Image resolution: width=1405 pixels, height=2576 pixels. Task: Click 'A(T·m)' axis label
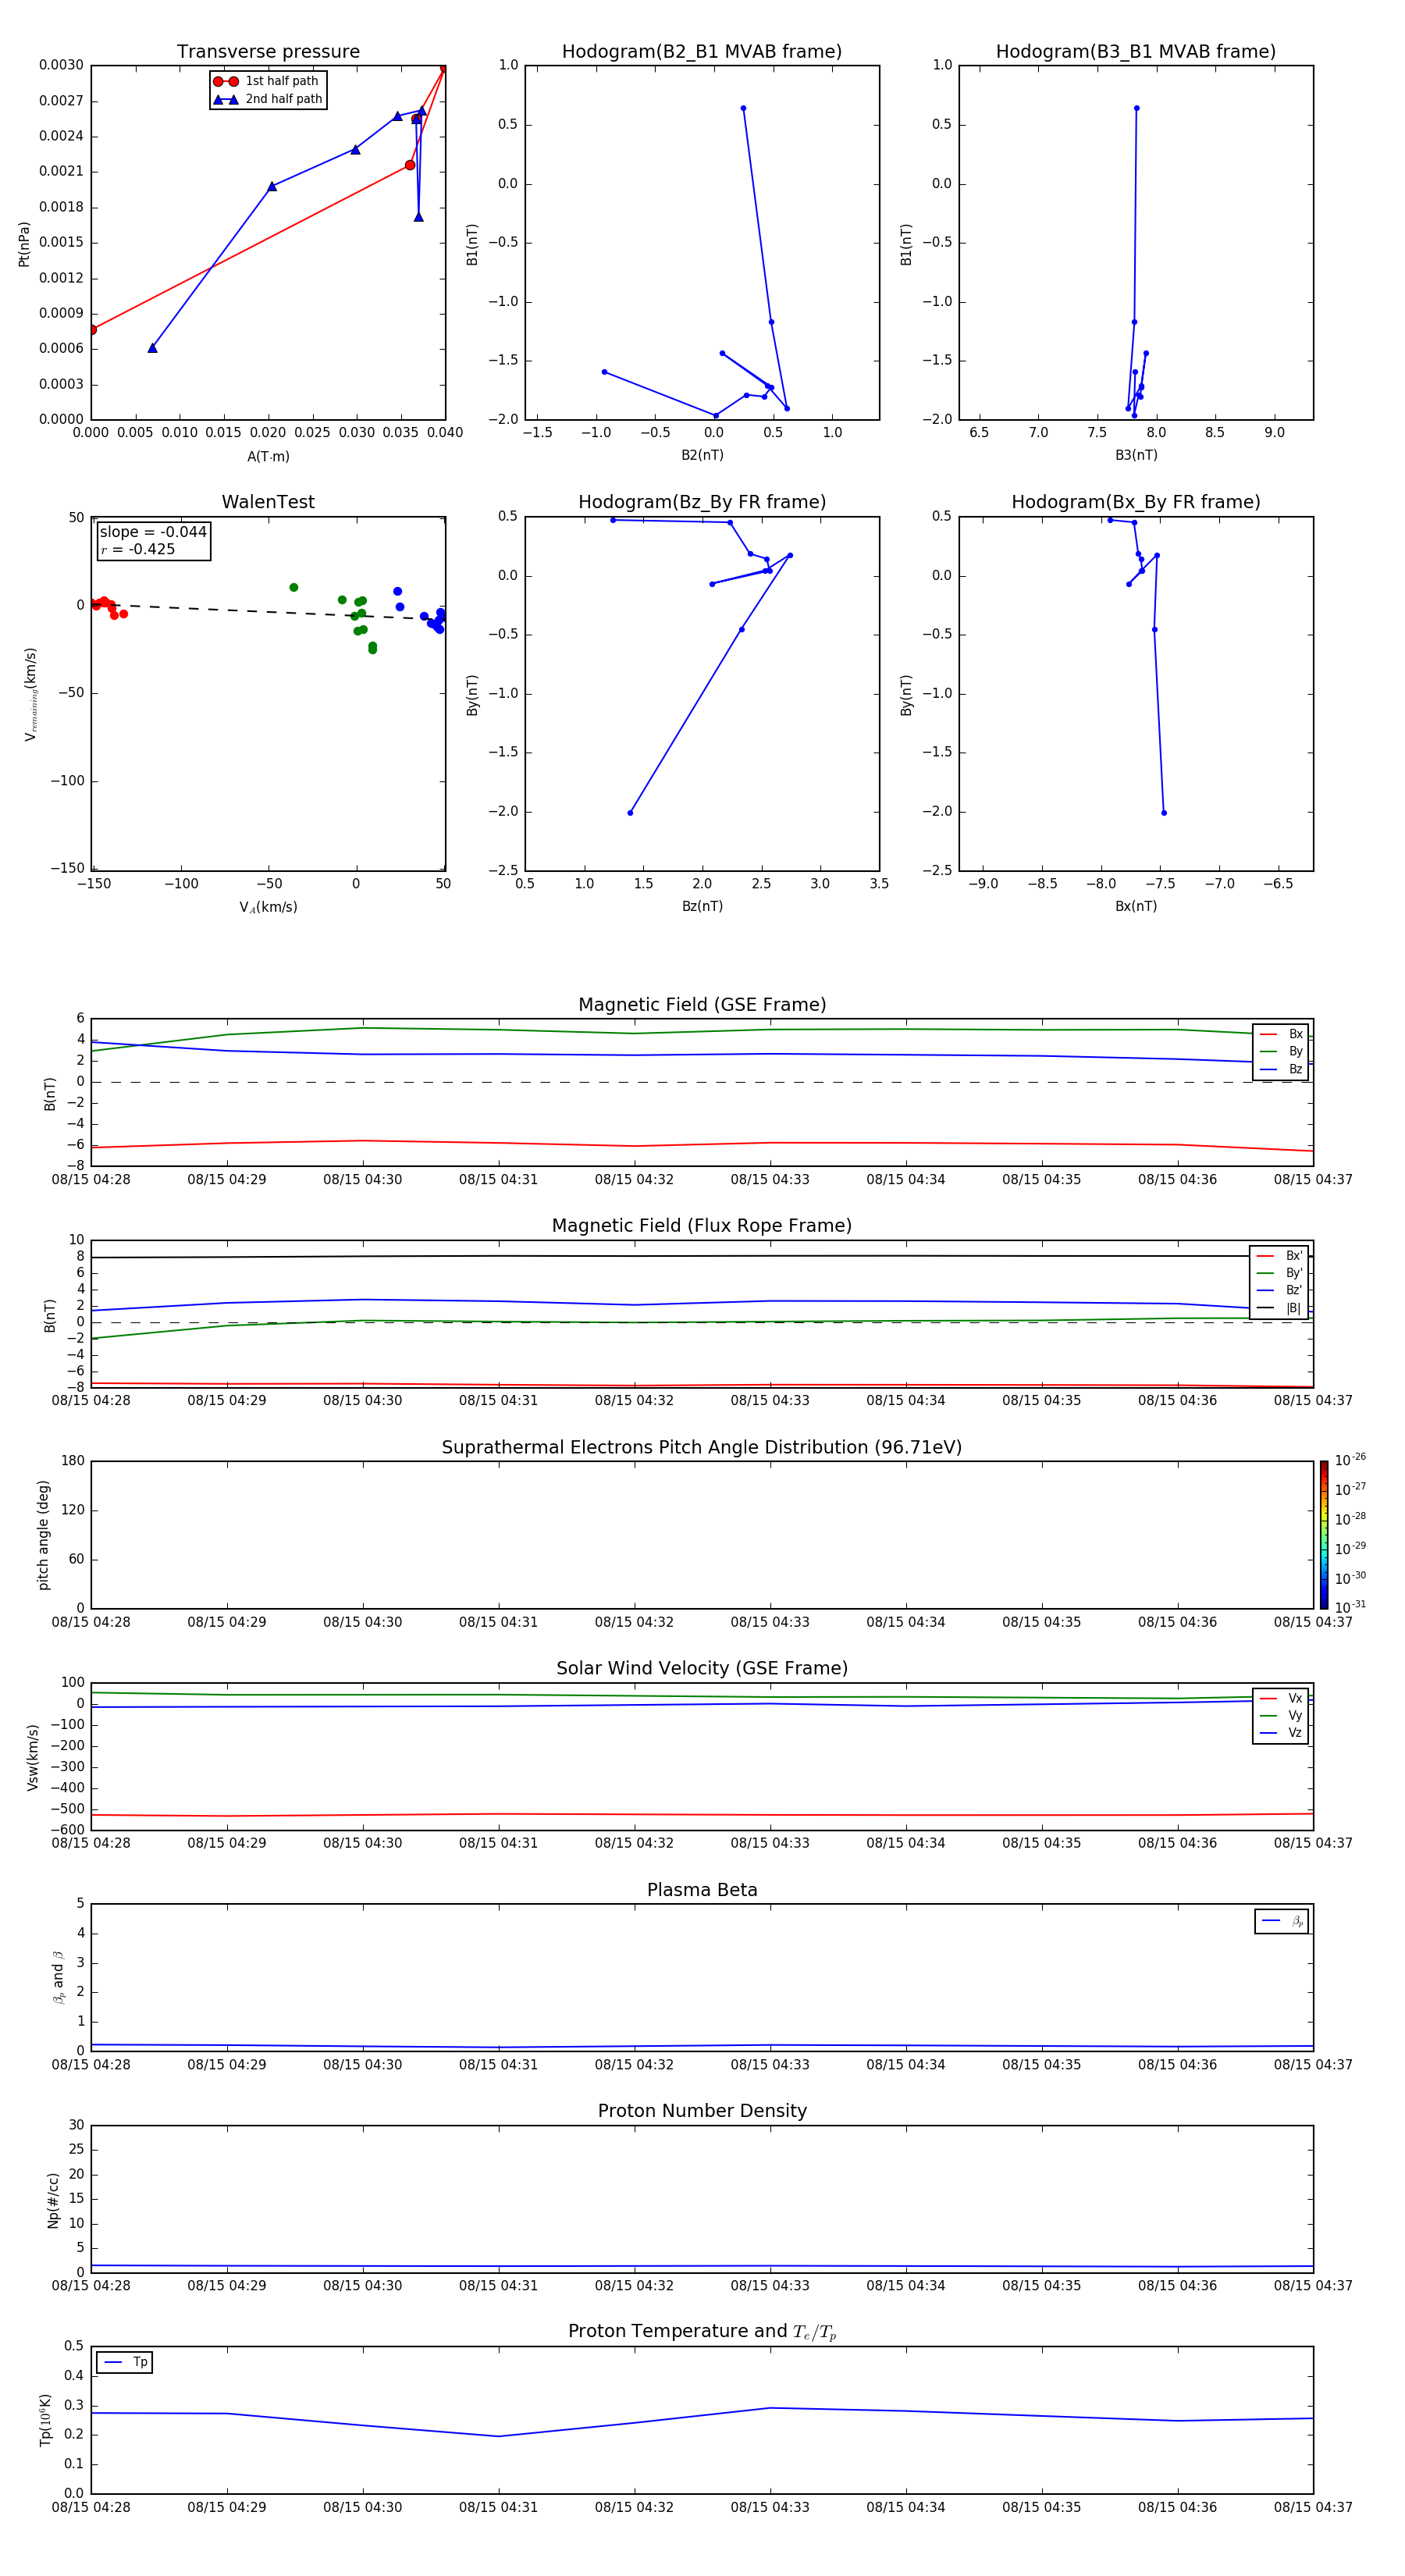point(268,457)
